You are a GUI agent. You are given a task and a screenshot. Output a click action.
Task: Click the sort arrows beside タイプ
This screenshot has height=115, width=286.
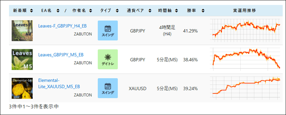118,11
